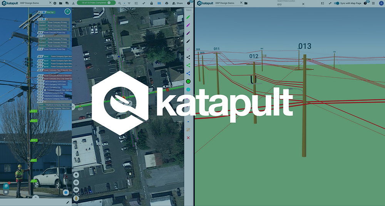Open settings gear in left Katapult toolbar
This screenshot has height=206, width=385.
pyautogui.click(x=55, y=3)
